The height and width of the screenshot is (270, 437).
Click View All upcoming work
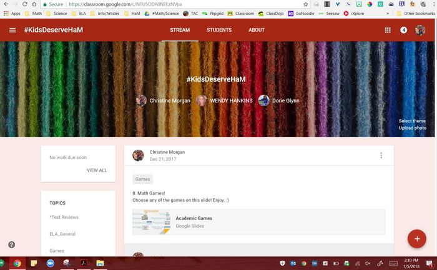[97, 170]
